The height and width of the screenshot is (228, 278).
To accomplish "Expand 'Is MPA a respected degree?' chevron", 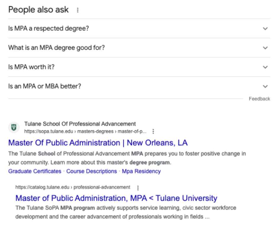I will tap(265, 28).
